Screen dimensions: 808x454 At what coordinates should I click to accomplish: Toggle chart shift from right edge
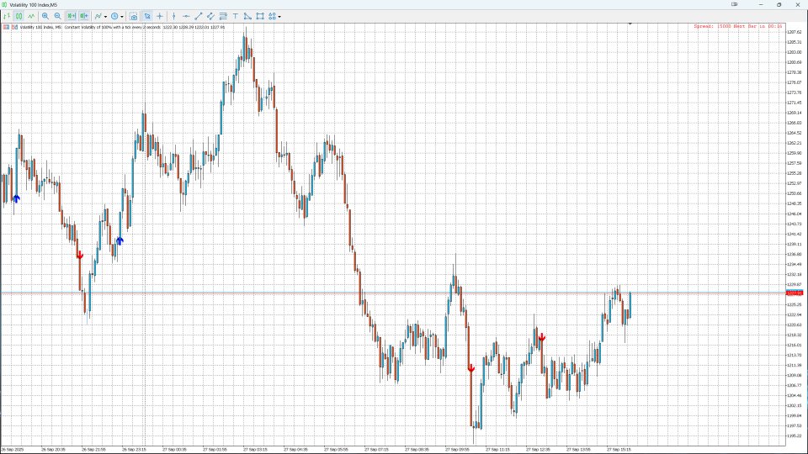tap(84, 16)
